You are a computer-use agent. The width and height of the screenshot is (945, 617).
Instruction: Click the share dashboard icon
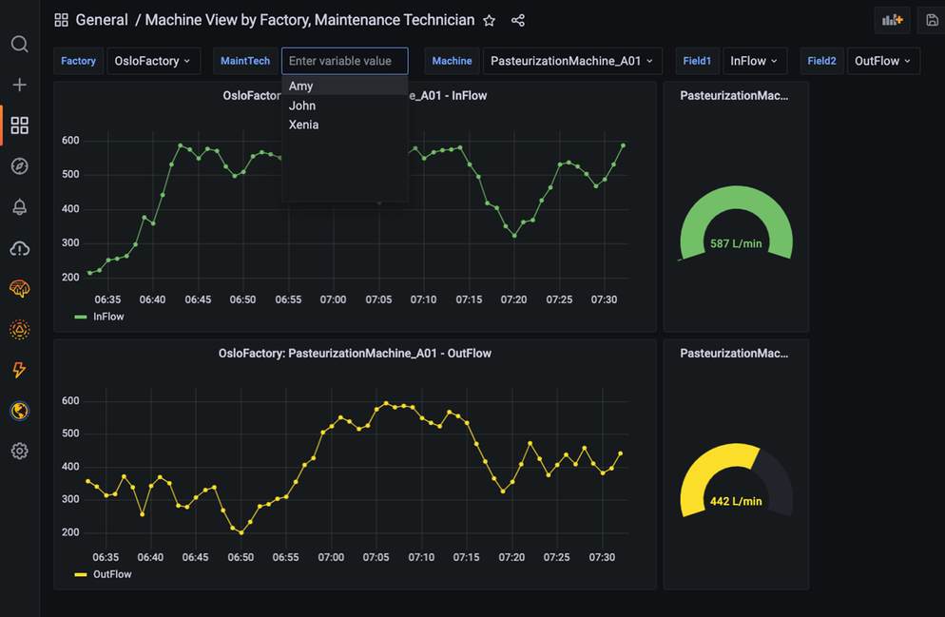tap(518, 21)
